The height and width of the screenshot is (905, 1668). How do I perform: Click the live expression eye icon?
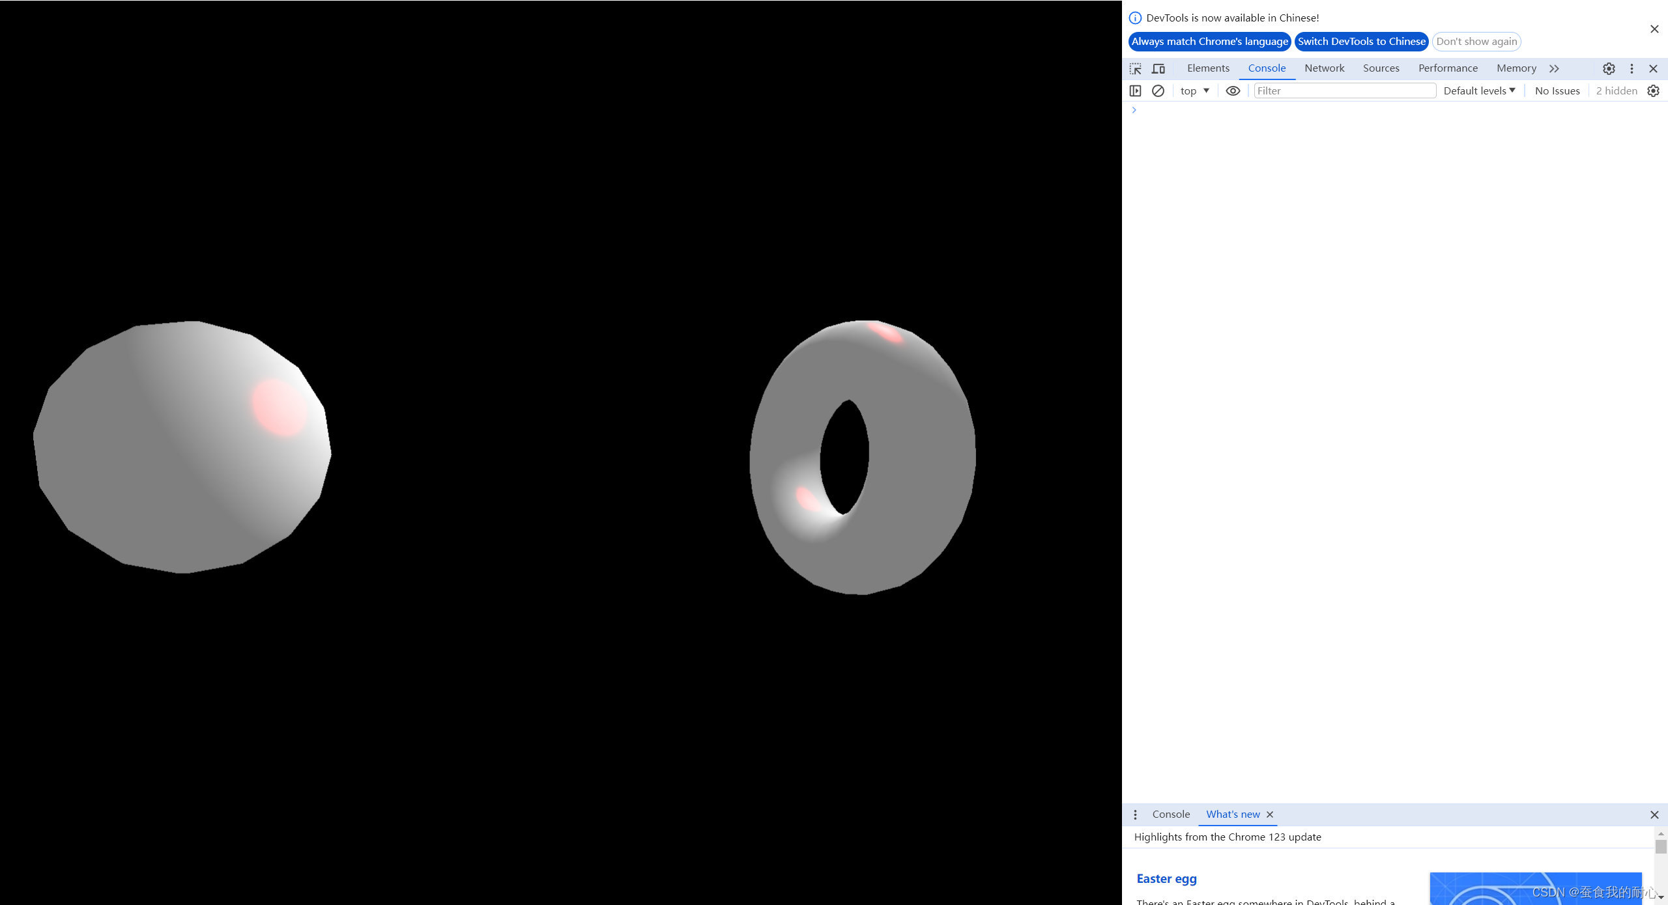click(x=1233, y=90)
